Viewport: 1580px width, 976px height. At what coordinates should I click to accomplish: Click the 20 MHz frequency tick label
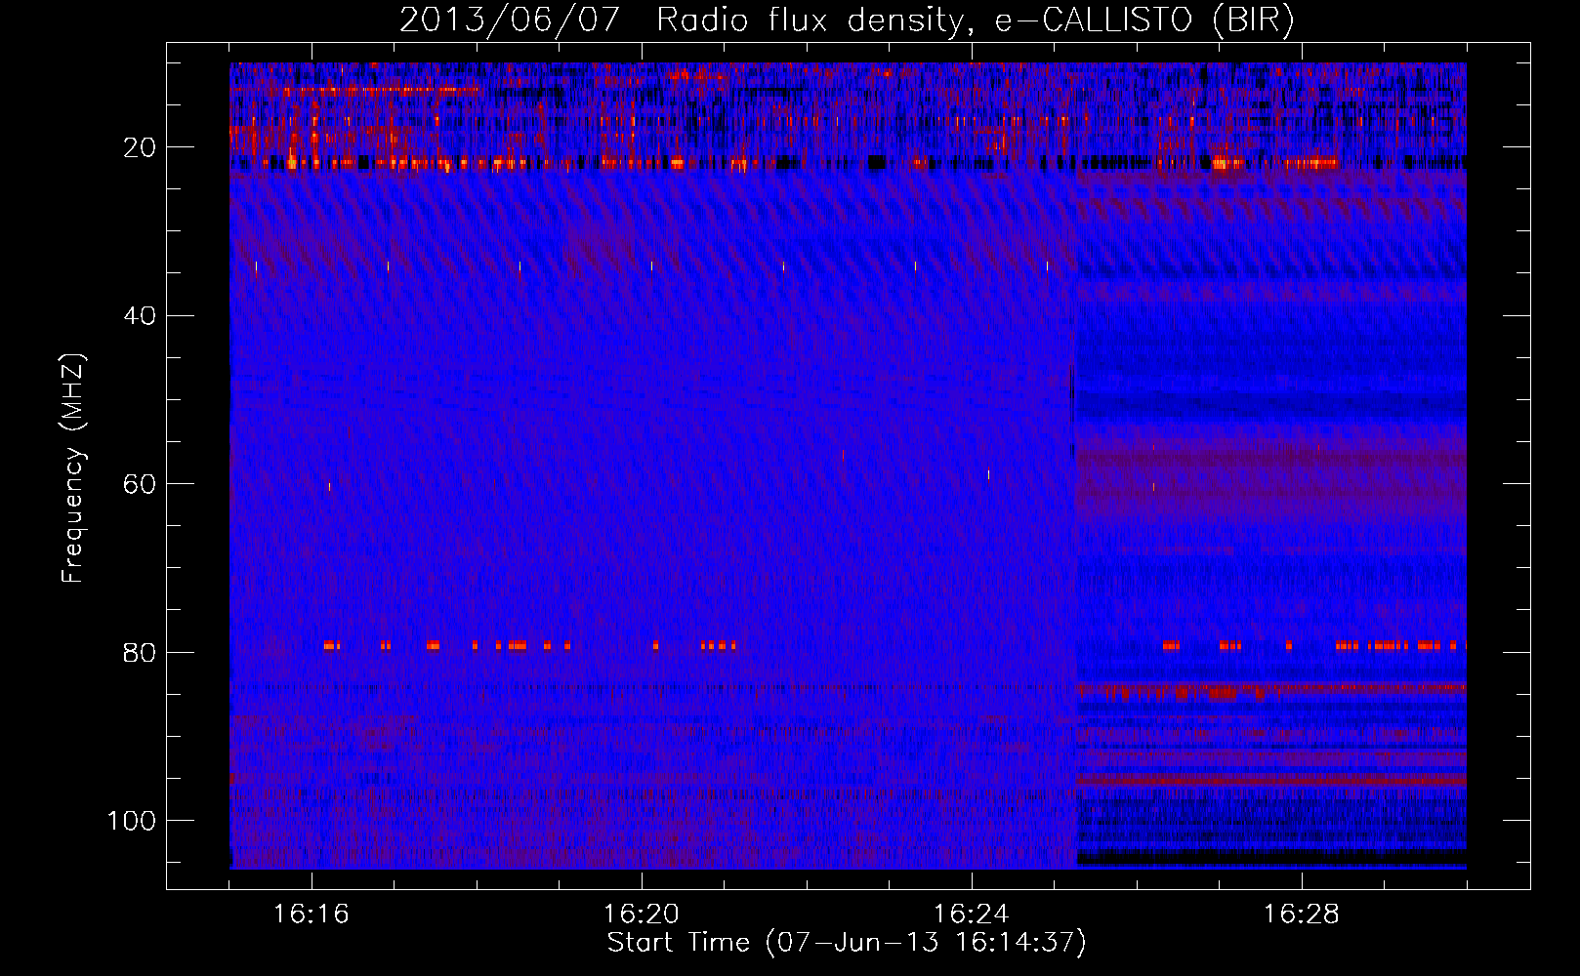(x=141, y=147)
